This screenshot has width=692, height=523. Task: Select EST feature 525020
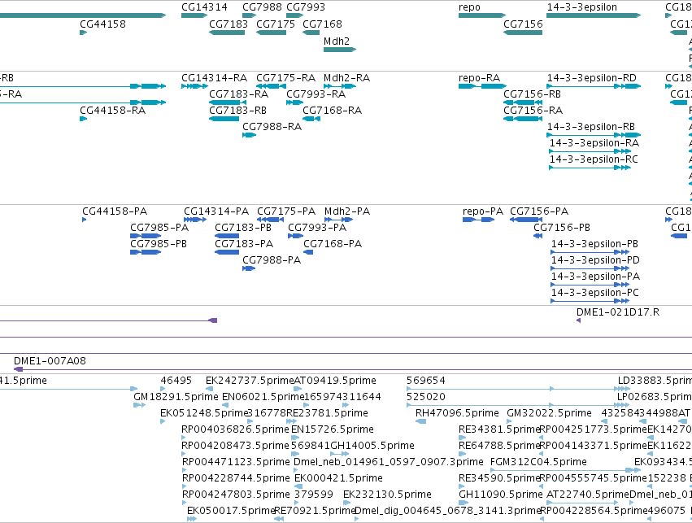click(x=518, y=405)
